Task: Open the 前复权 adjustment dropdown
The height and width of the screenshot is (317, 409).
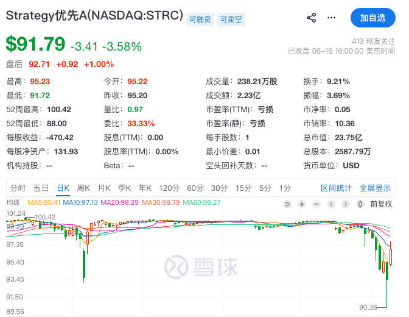Action: (381, 204)
